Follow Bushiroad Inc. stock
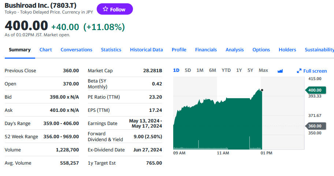334x176 pixels. [115, 9]
